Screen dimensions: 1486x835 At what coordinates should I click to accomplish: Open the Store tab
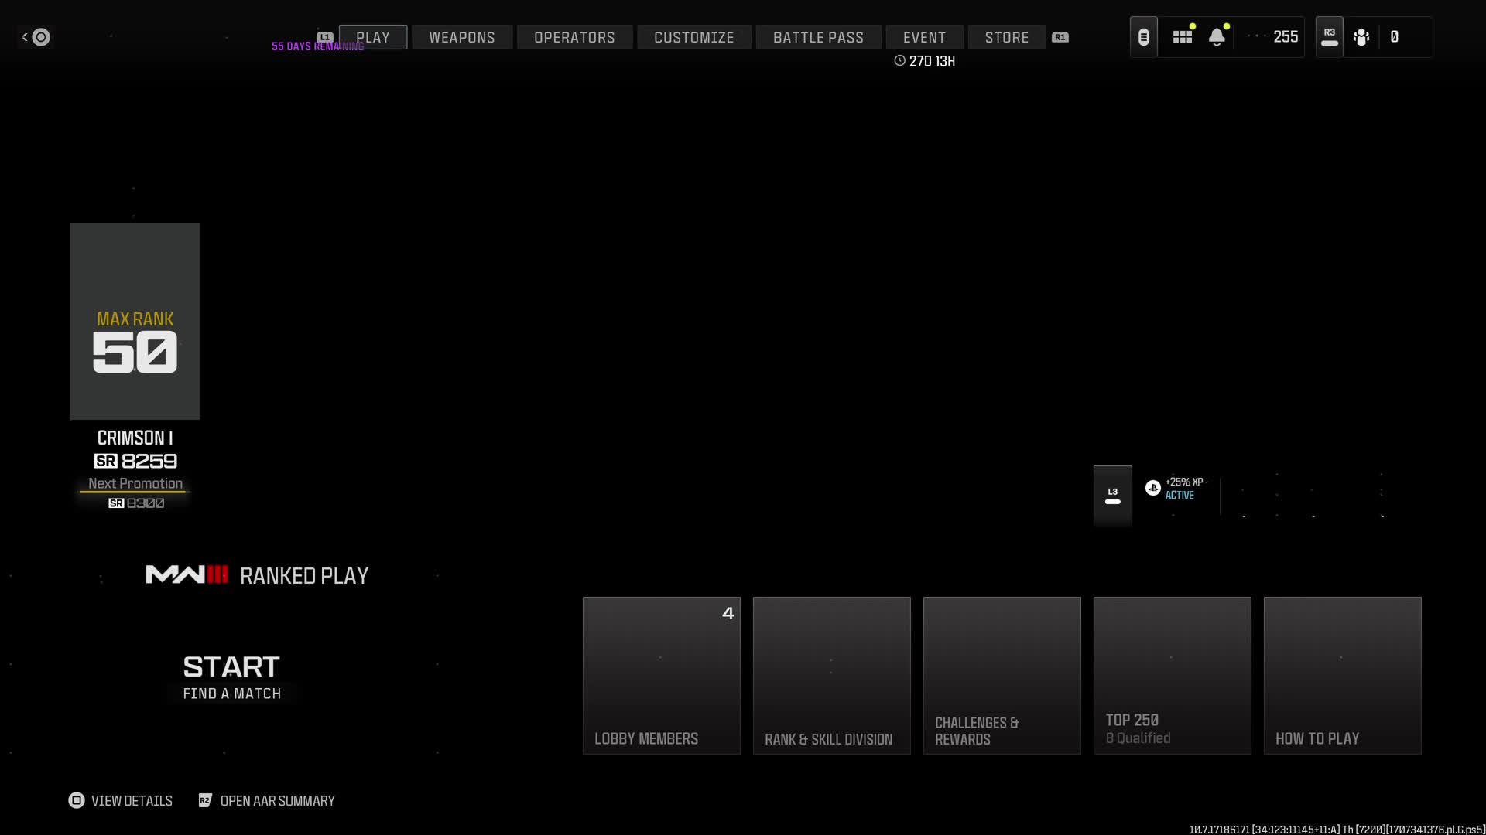coord(1007,37)
